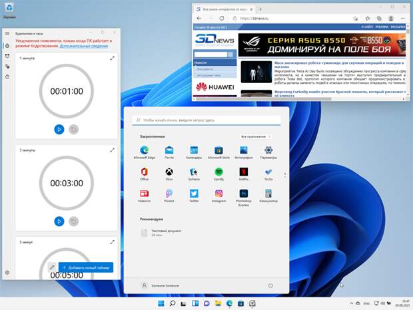Launch Office from pinned apps
The width and height of the screenshot is (413, 310).
click(x=144, y=174)
